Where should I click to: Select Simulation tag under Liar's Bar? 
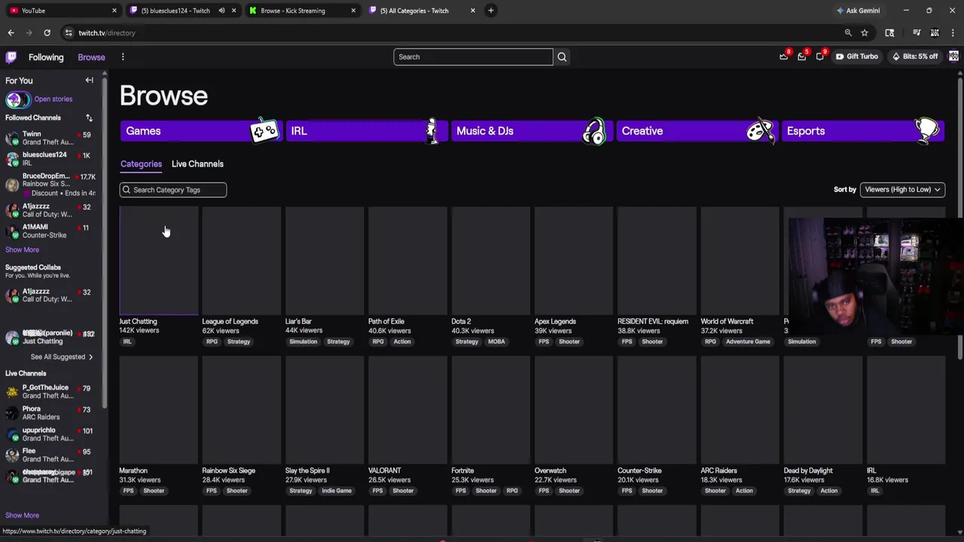click(x=304, y=342)
